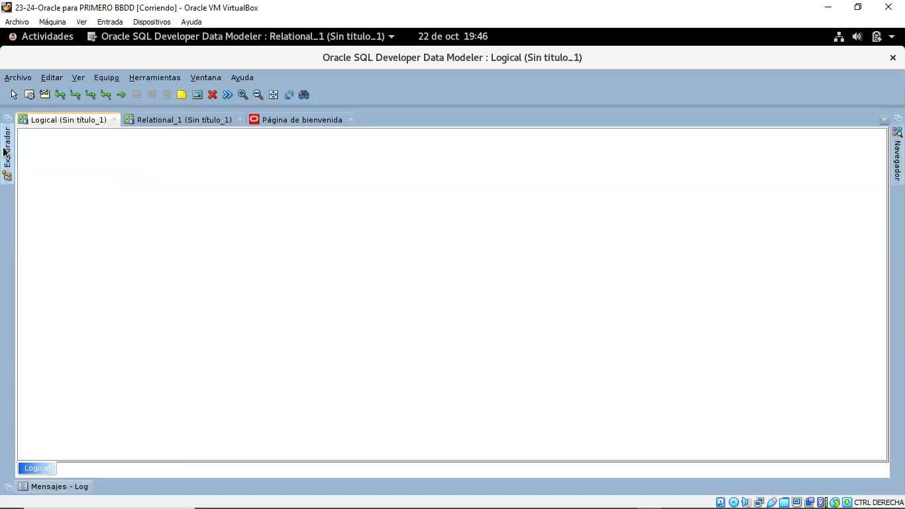Add a new yellow Note
This screenshot has width=905, height=509.
(x=182, y=95)
